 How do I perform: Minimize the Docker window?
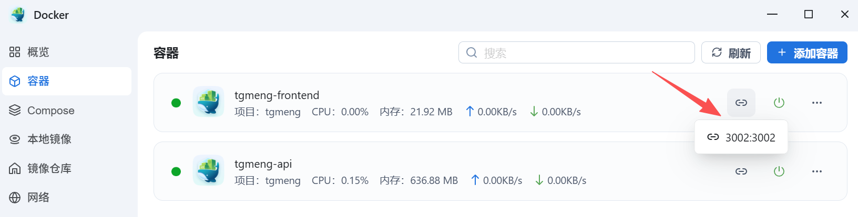772,14
